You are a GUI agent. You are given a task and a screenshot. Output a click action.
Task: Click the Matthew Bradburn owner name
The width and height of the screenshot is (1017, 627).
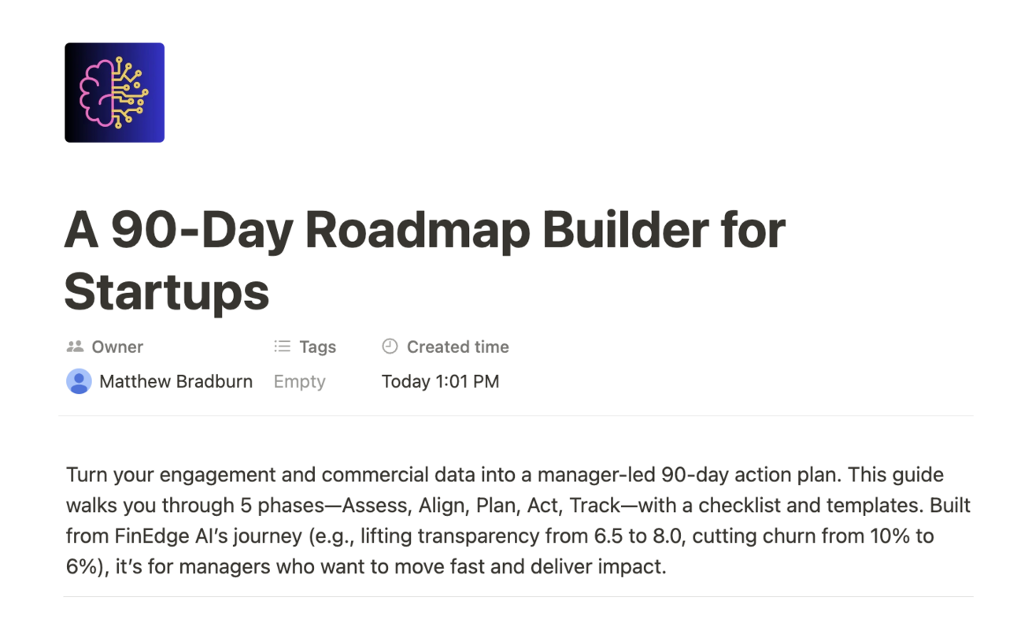click(x=176, y=381)
